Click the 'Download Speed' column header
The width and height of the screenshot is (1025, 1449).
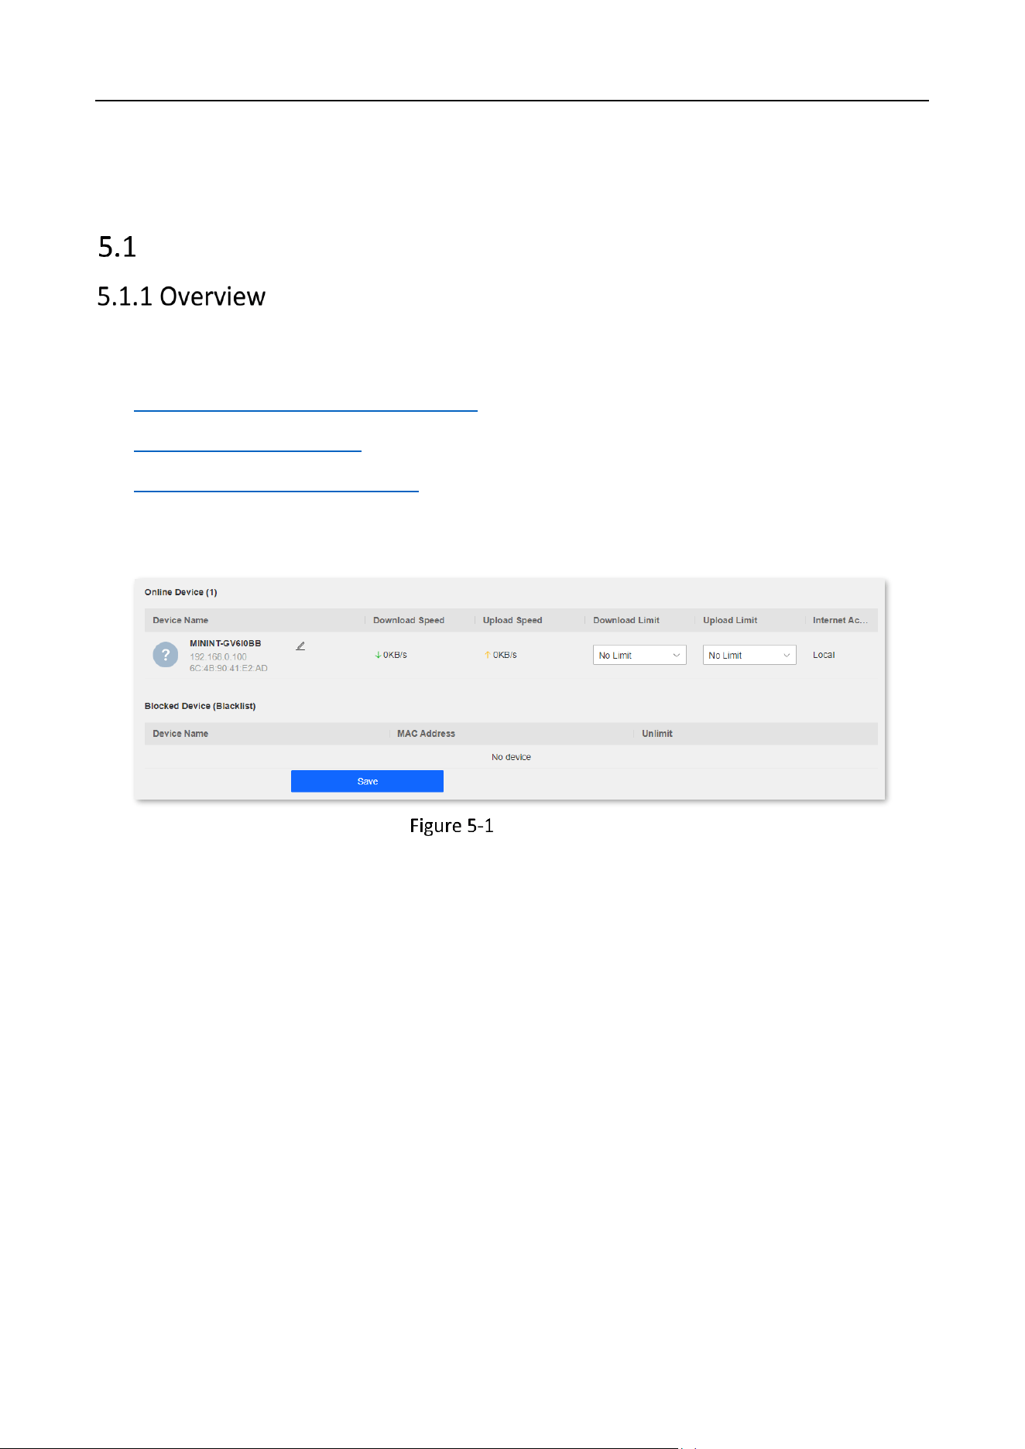tap(409, 620)
